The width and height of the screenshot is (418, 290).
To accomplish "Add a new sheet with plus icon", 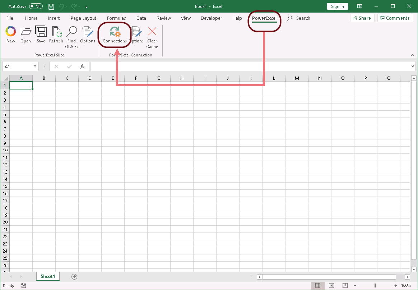I will tap(74, 277).
